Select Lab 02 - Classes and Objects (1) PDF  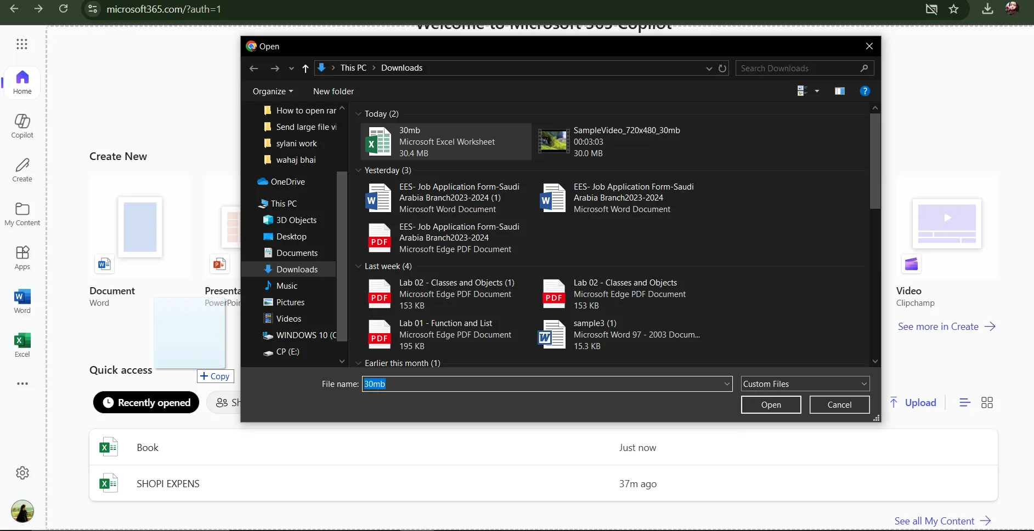[x=446, y=294]
